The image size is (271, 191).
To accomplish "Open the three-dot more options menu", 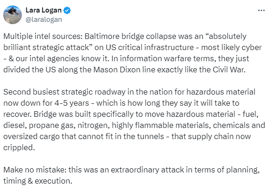I will point(261,11).
